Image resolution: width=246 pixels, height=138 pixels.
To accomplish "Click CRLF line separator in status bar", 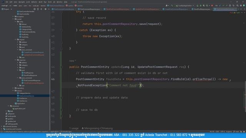I will click(217, 131).
